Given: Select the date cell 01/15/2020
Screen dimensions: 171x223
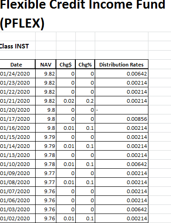Looking at the screenshot, I should pos(18,137).
